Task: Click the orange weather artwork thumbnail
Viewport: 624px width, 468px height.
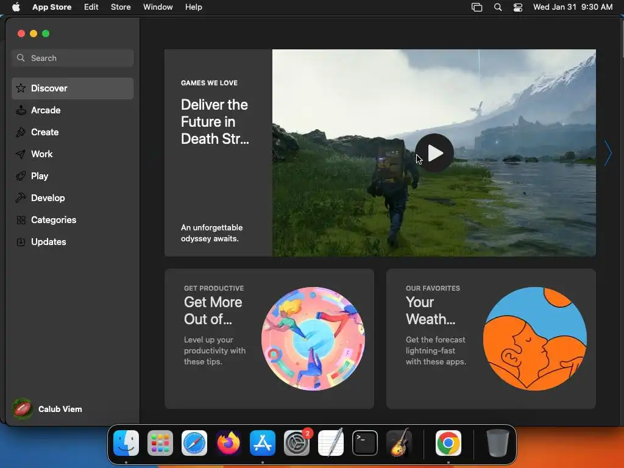Action: [x=535, y=339]
